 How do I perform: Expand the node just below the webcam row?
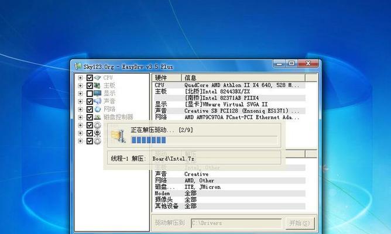click(80, 141)
